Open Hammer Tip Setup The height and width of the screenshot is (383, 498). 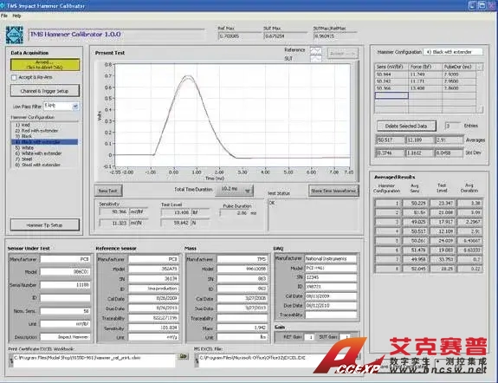[x=45, y=225]
